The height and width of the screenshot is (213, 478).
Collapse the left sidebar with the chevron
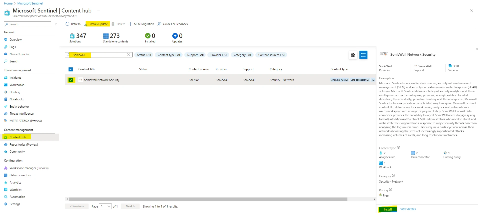pyautogui.click(x=56, y=24)
